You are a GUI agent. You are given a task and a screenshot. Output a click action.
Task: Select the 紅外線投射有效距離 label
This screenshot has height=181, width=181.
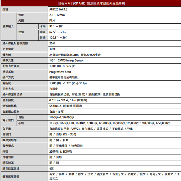point(15,43)
